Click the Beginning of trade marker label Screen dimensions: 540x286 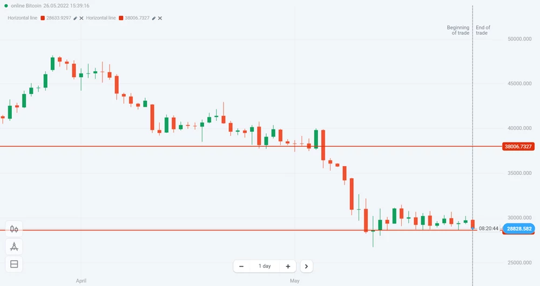tap(458, 30)
